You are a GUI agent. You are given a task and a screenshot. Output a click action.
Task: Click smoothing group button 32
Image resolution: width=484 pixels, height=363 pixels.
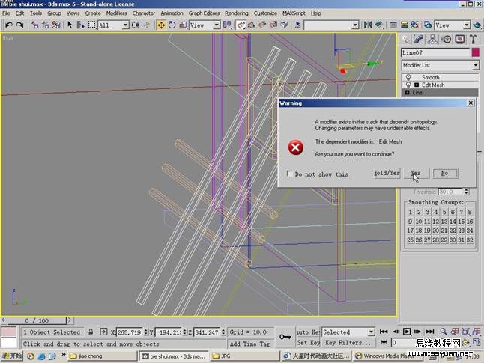pyautogui.click(x=470, y=240)
